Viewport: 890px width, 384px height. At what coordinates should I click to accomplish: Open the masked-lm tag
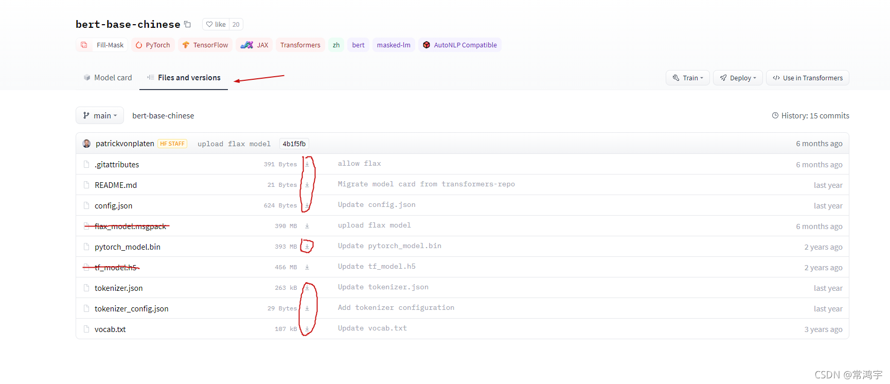[x=394, y=45]
